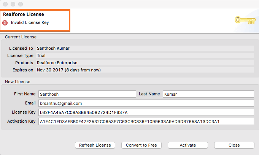Click the Email label
Screen dimensions: 259x155
pyautogui.click(x=30, y=103)
